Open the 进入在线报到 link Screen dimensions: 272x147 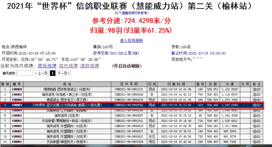(131, 41)
